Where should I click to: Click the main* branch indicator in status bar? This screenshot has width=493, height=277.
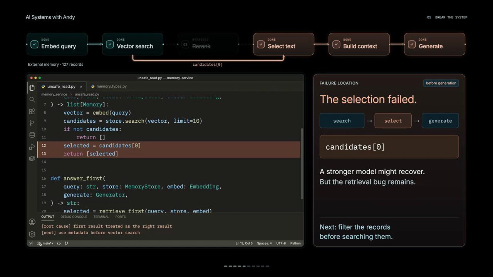click(x=45, y=244)
